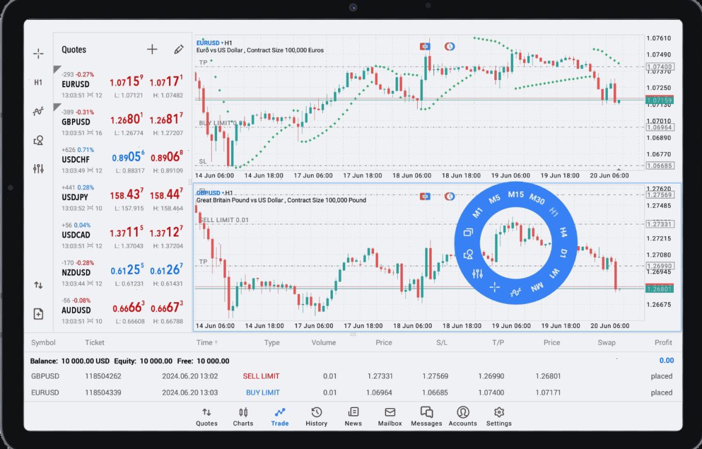Open the chart objects icon in the left sidebar
The image size is (702, 449).
[x=38, y=140]
